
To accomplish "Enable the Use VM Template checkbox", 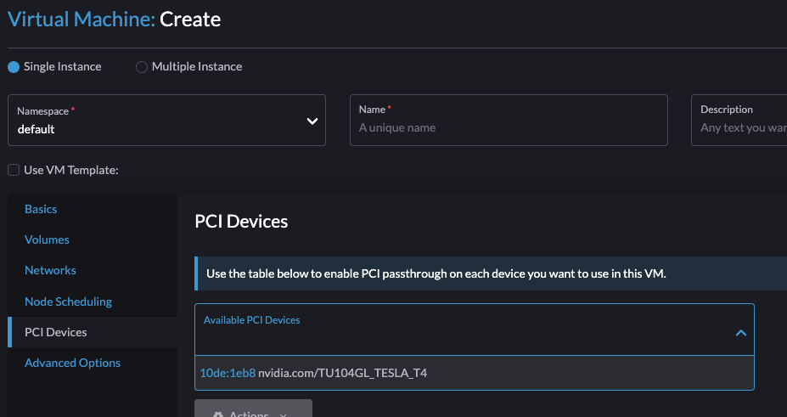I will (14, 170).
